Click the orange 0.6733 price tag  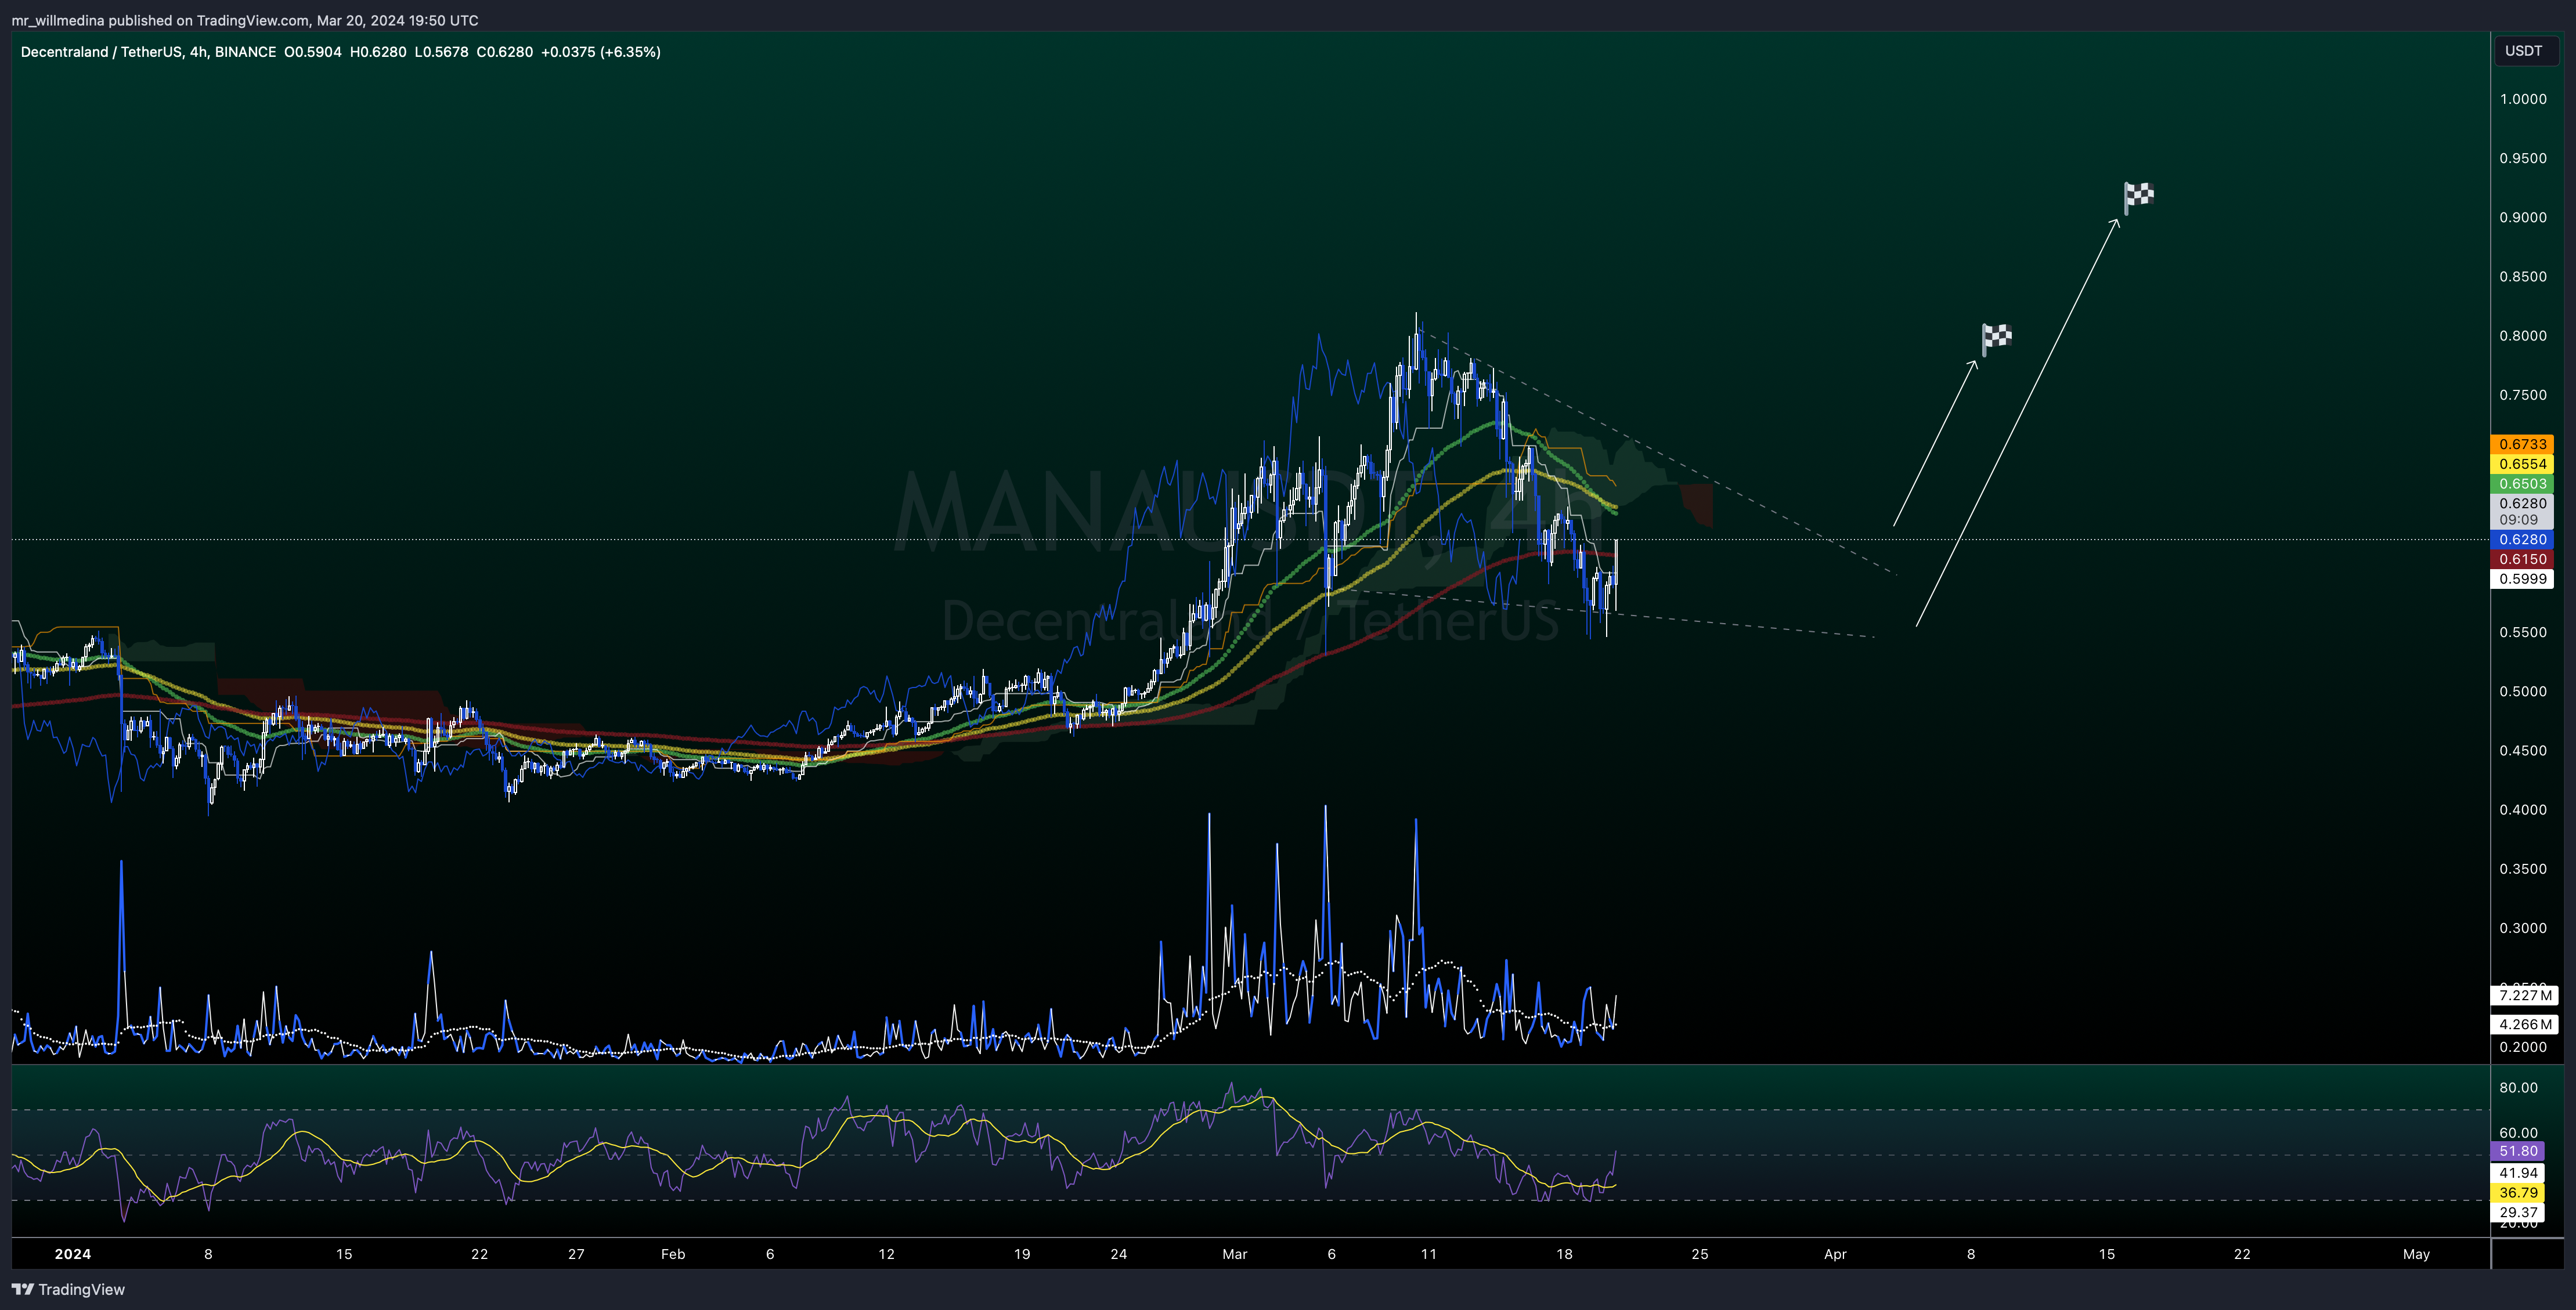pos(2522,444)
